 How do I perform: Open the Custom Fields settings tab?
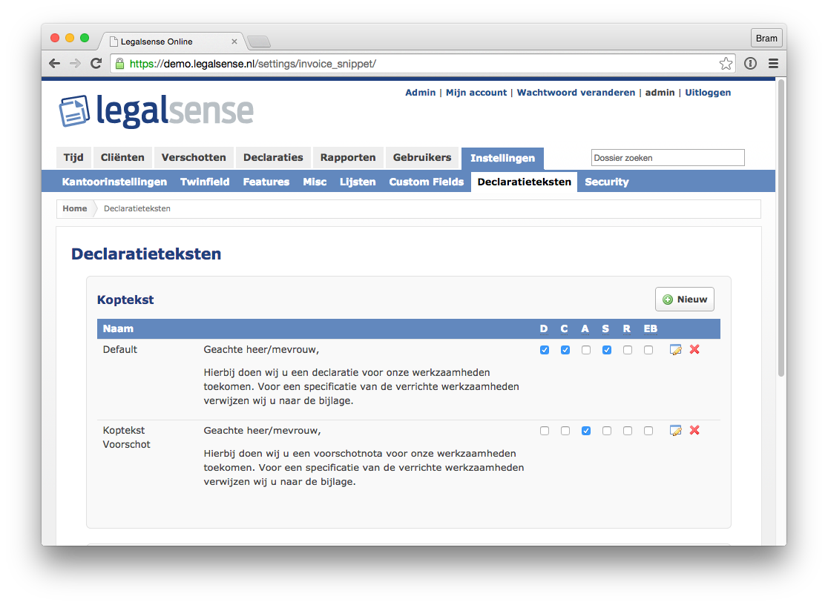point(426,182)
